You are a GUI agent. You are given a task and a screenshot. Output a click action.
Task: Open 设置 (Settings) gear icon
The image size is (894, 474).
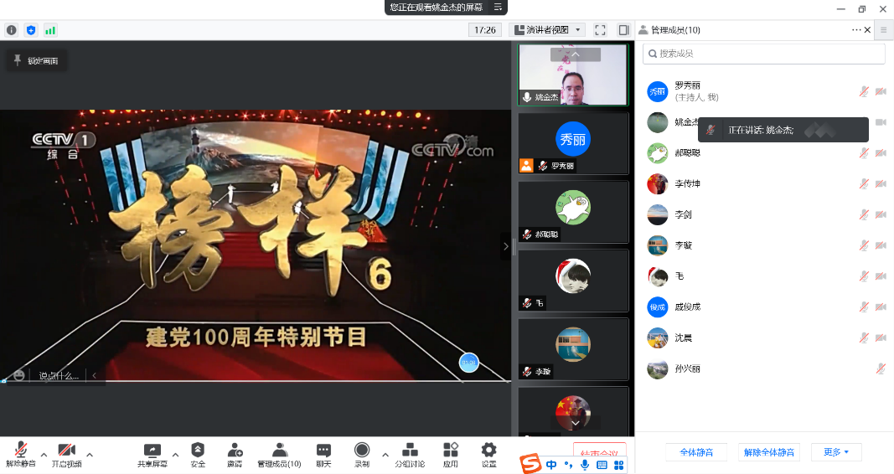coord(488,451)
